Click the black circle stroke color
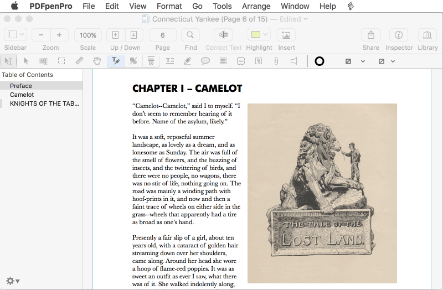 320,61
